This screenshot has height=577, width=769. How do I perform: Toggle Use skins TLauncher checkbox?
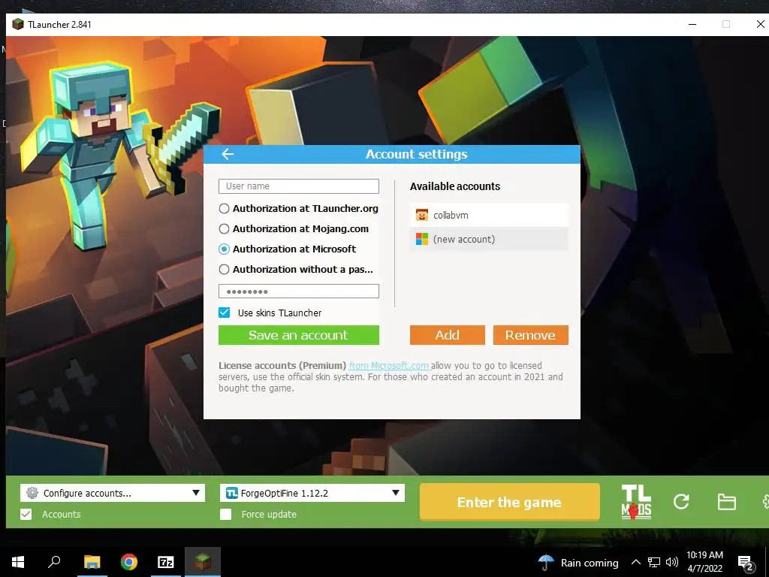pyautogui.click(x=224, y=313)
